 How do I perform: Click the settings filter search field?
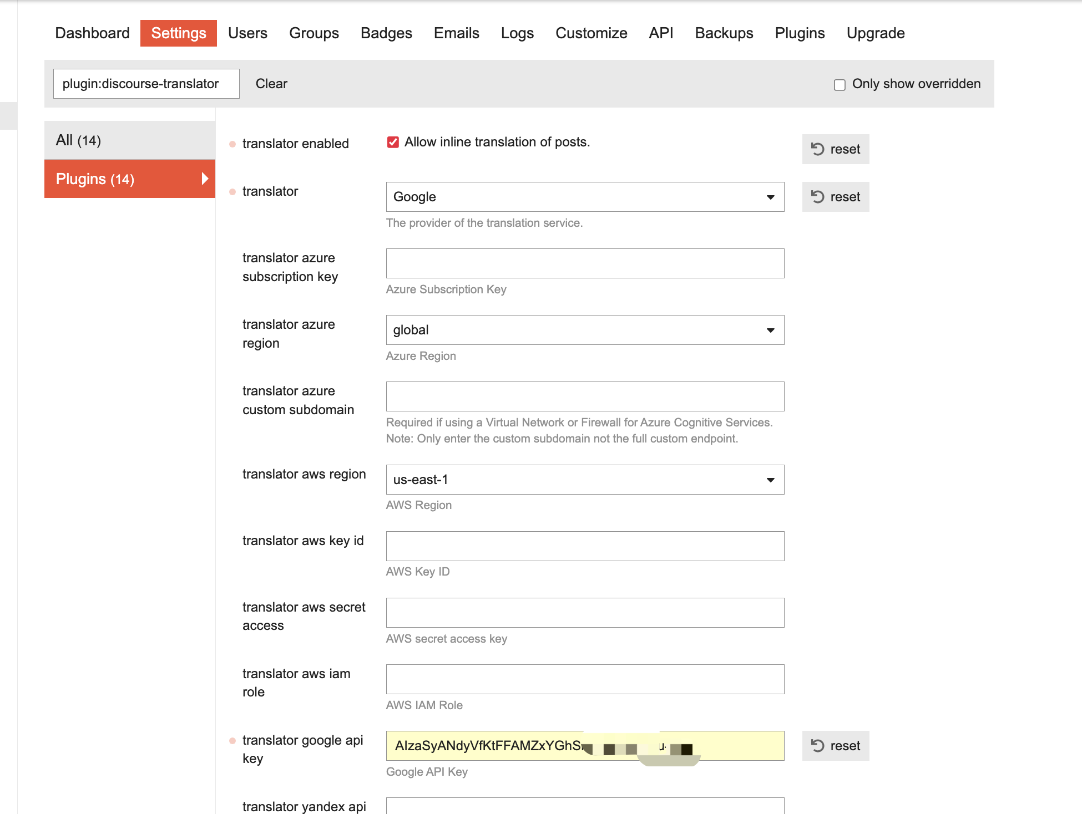tap(146, 84)
